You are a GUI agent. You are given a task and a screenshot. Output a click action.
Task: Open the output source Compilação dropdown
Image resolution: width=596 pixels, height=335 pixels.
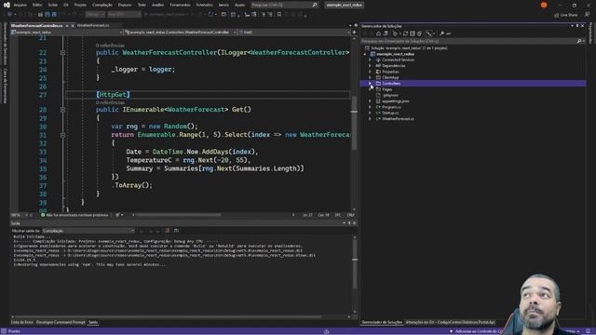click(x=88, y=231)
